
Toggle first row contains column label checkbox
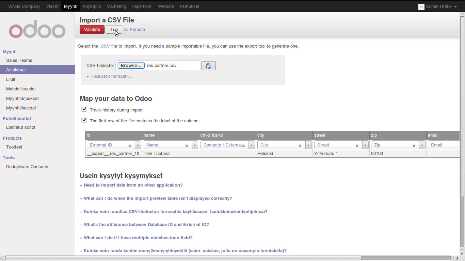point(84,120)
